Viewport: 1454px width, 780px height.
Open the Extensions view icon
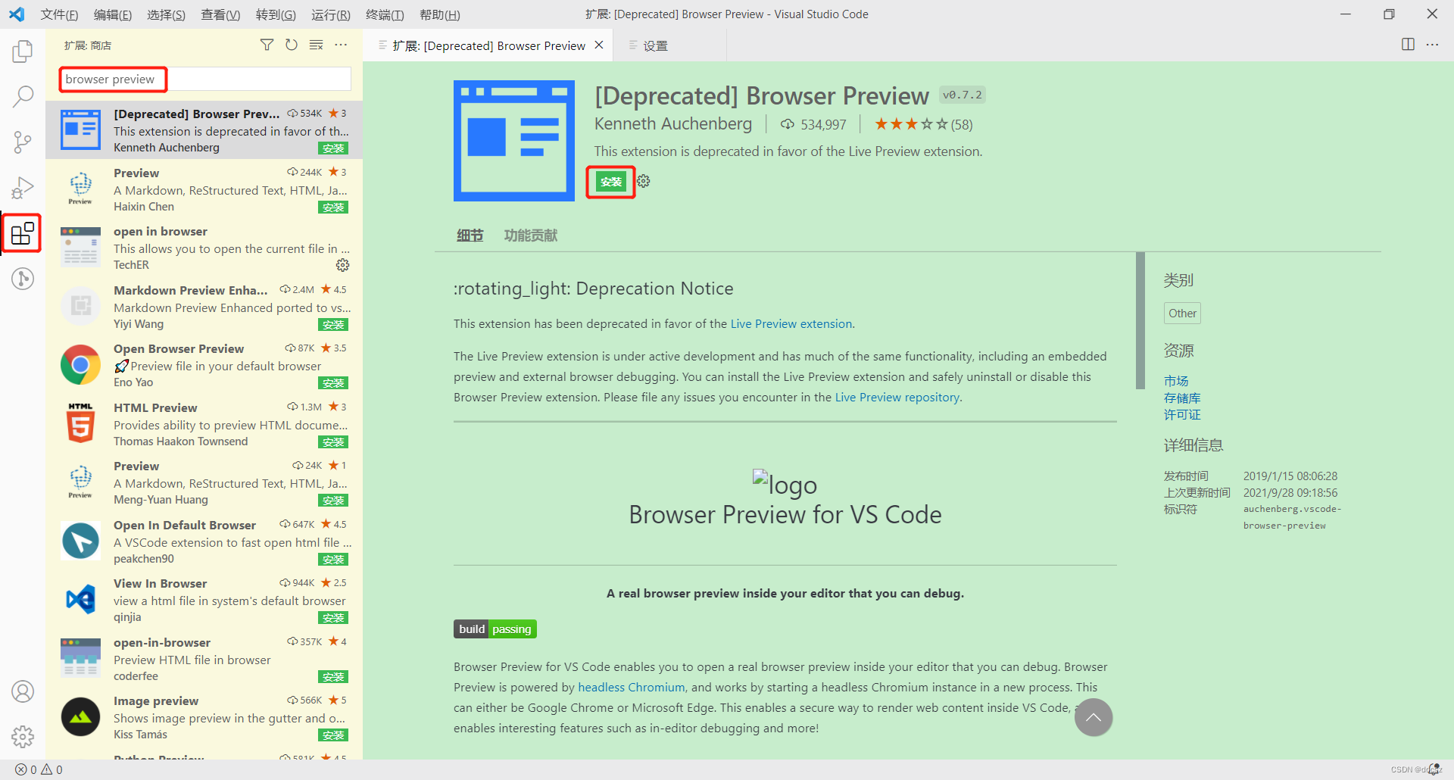pyautogui.click(x=23, y=233)
